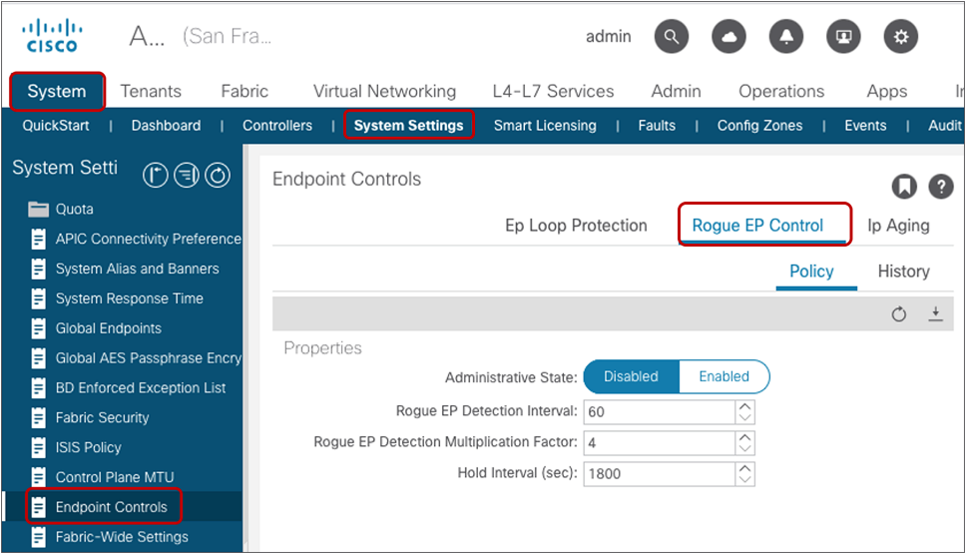
Task: Open the Apps top menu
Action: pos(886,91)
